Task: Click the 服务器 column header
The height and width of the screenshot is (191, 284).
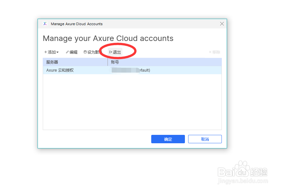Action: (x=75, y=62)
